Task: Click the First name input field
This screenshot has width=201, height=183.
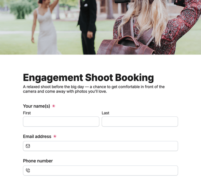Action: pyautogui.click(x=61, y=122)
